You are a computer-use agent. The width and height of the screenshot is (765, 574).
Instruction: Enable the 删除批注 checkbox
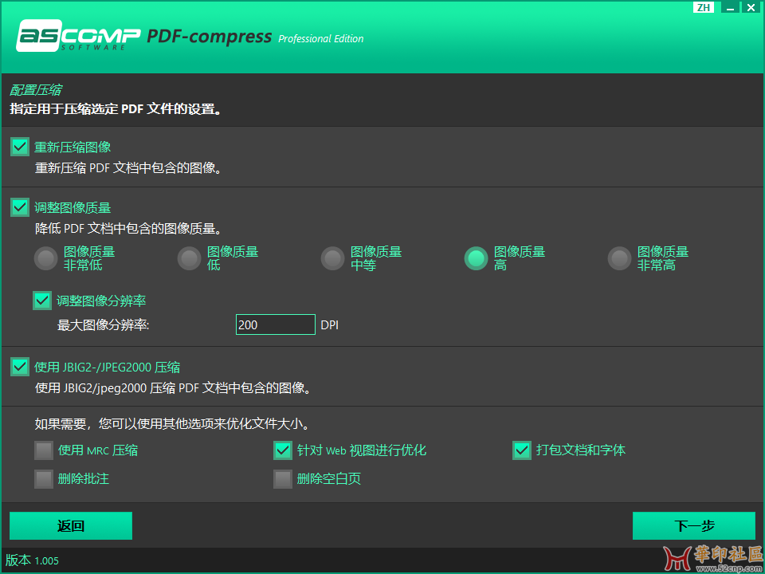(44, 479)
